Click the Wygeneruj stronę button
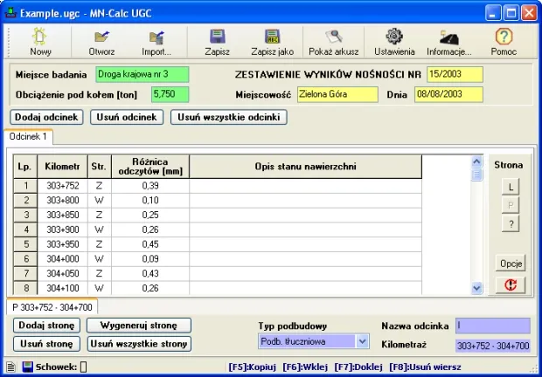 click(138, 326)
